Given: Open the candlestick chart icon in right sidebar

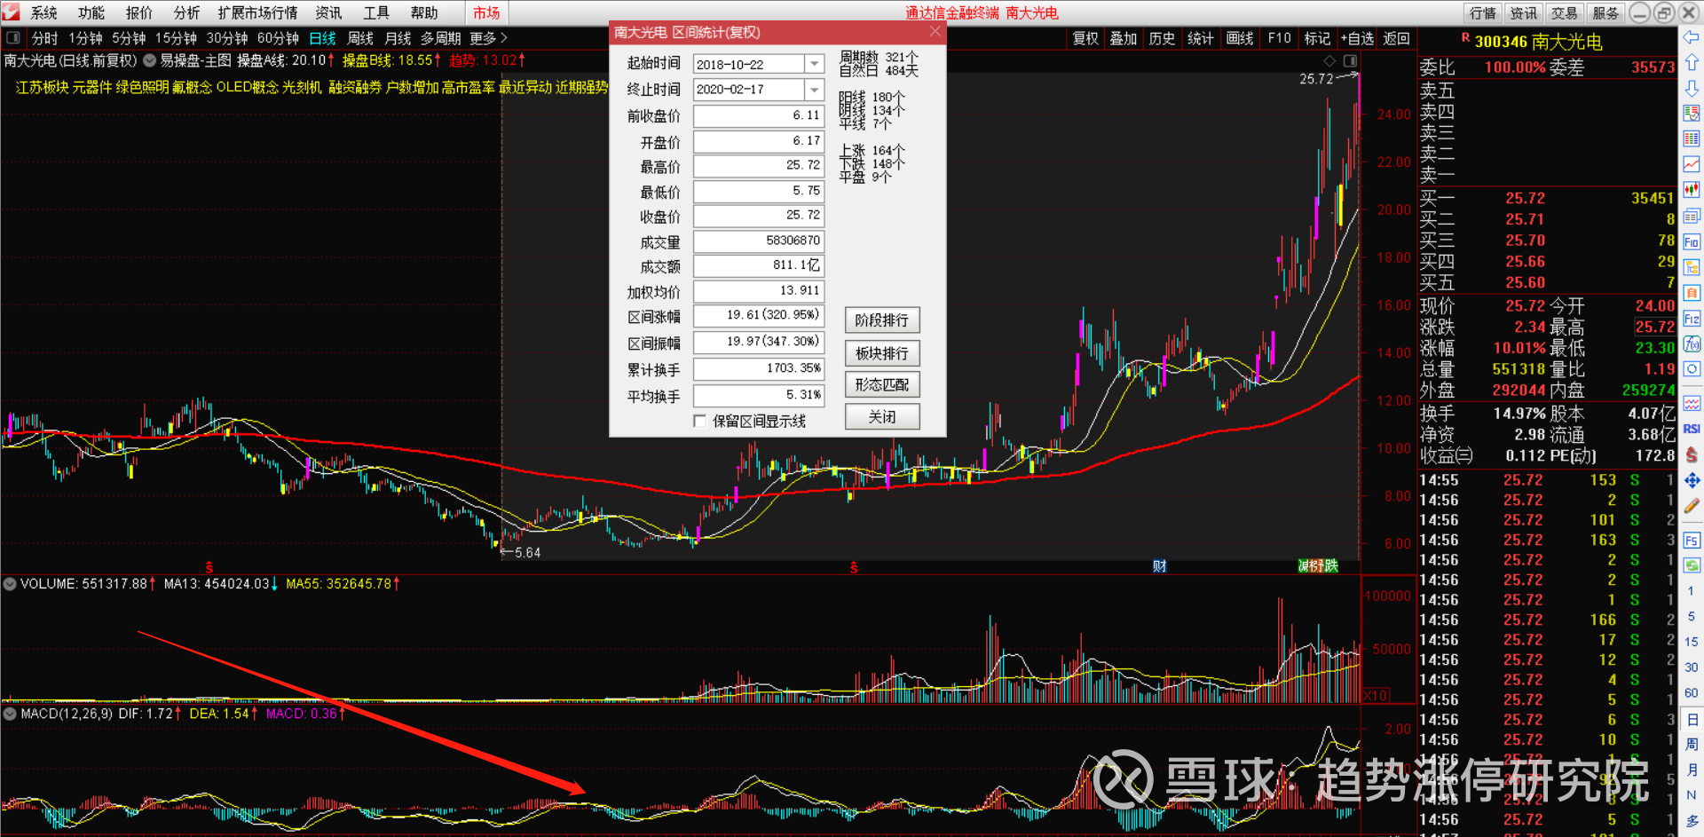Looking at the screenshot, I should (x=1692, y=190).
